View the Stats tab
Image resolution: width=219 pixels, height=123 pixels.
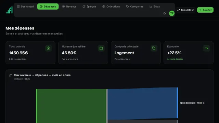(x=155, y=6)
